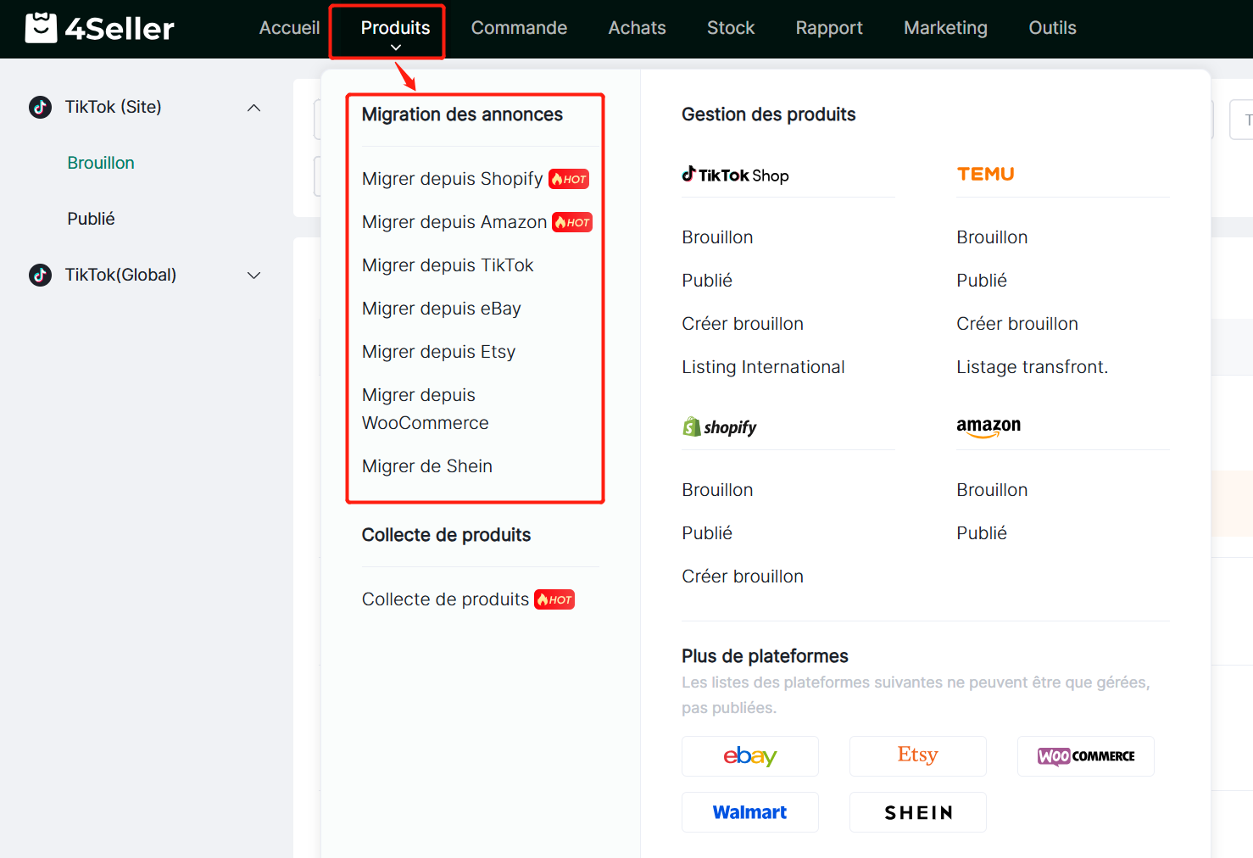Select the Walmart platform tile
Screen dimensions: 1253x858
(750, 812)
